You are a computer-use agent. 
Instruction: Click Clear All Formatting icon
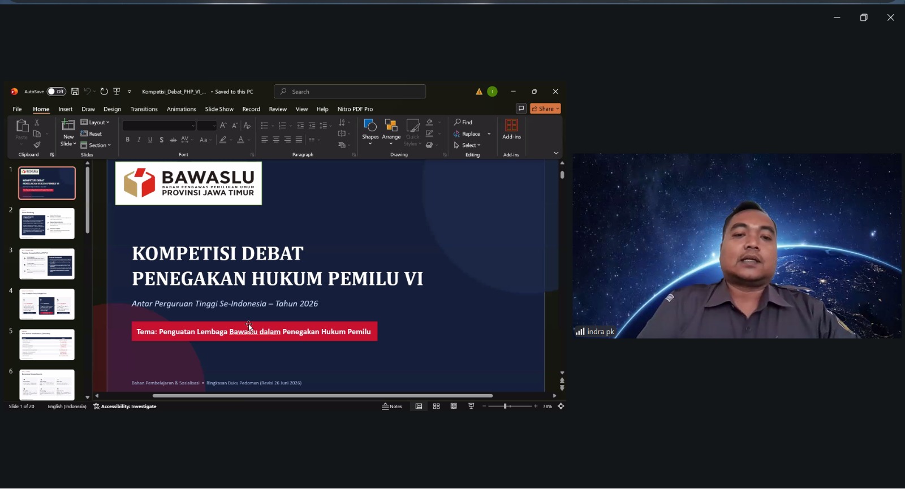247,126
